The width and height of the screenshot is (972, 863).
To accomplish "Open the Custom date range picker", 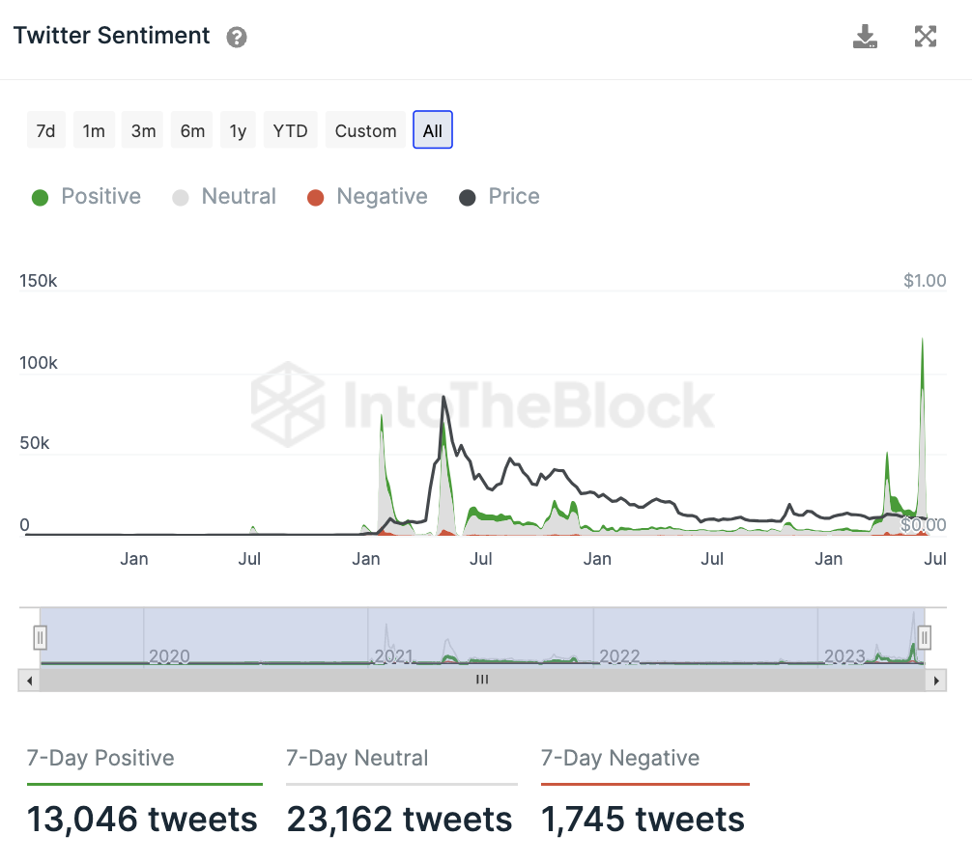I will click(365, 130).
